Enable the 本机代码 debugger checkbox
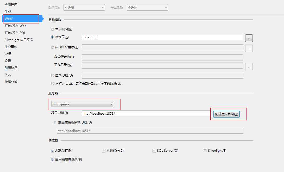The image size is (284, 172). pyautogui.click(x=104, y=151)
